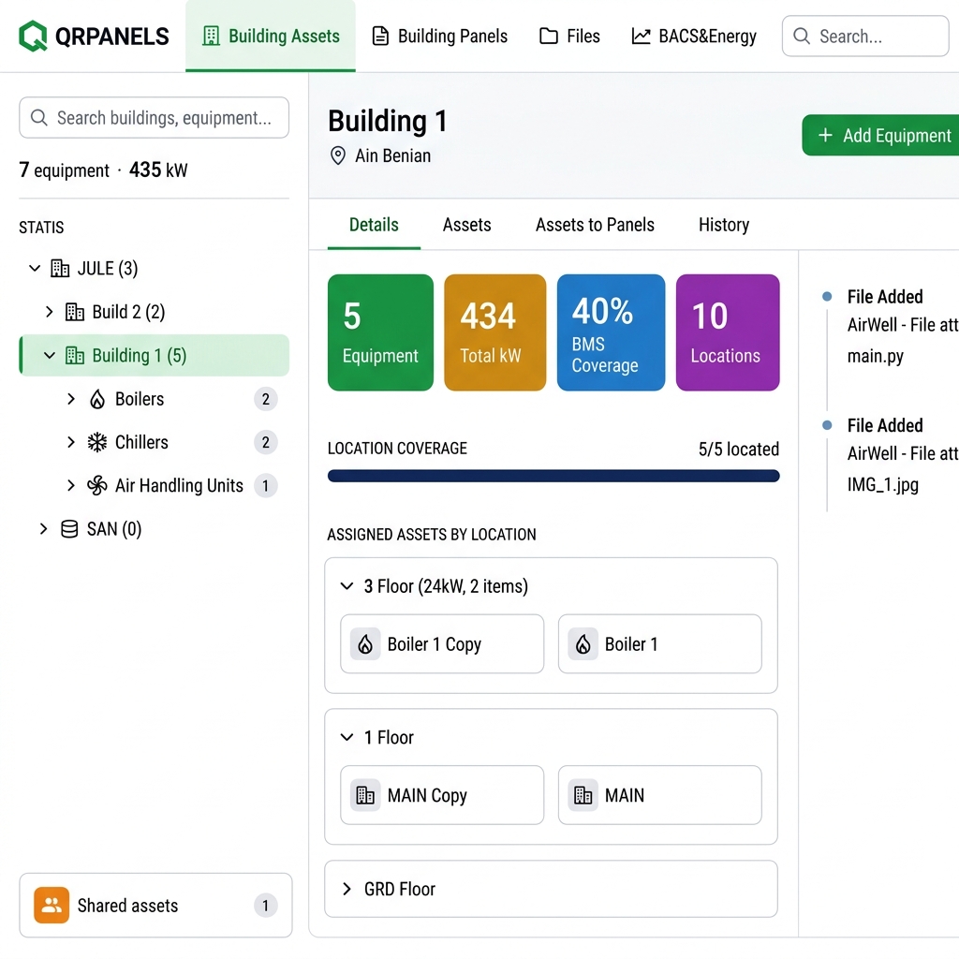Click the magnifier icon in sidebar search field

39,117
